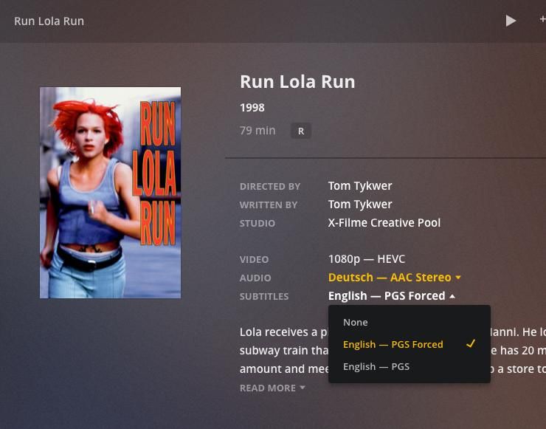Viewport: 546px width, 429px height.
Task: Click the Run Lola Run header breadcrumb title
Action: (49, 21)
